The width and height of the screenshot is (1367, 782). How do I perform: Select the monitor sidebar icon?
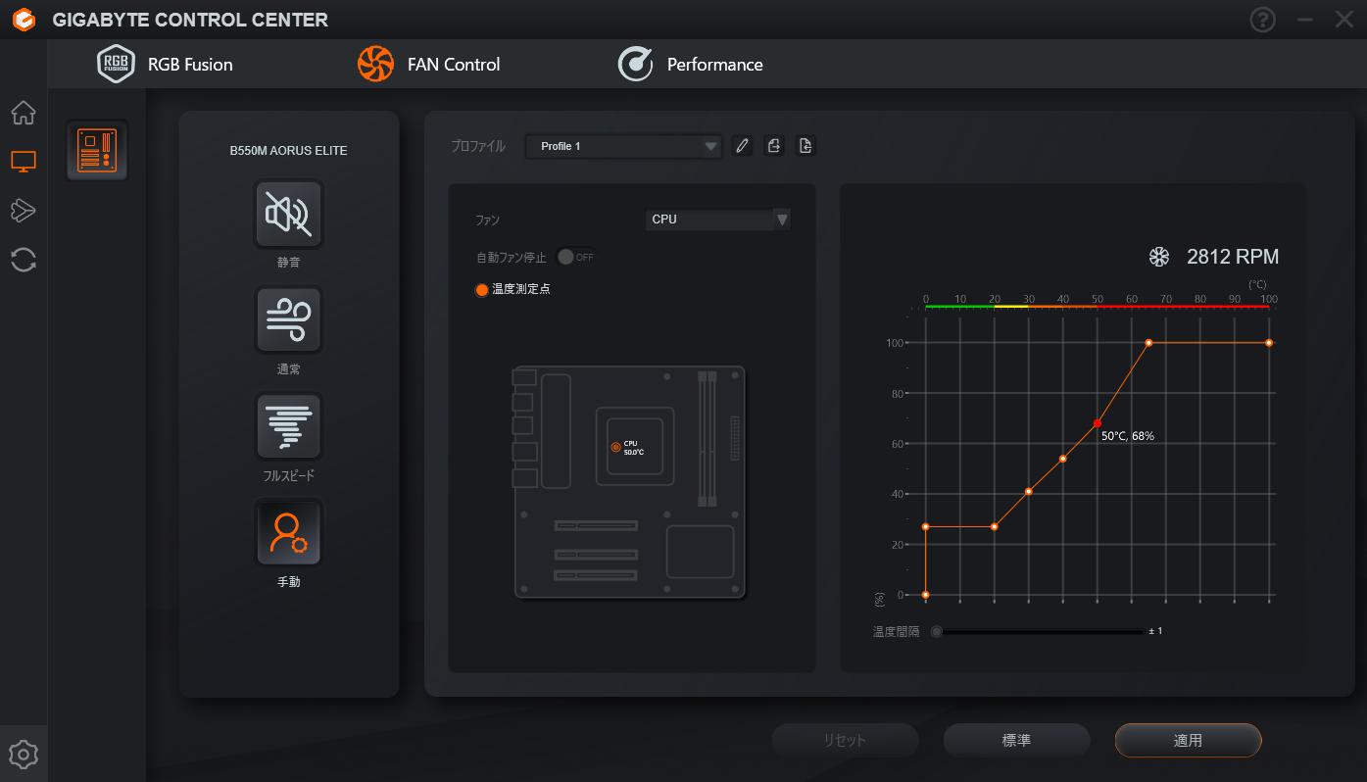tap(24, 162)
